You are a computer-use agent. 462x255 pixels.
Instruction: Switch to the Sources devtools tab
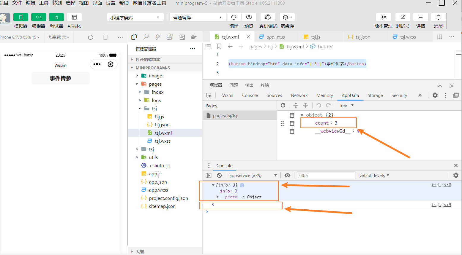pyautogui.click(x=274, y=95)
